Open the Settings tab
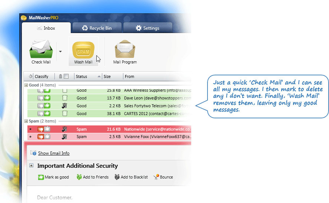The width and height of the screenshot is (329, 203). pos(148,28)
